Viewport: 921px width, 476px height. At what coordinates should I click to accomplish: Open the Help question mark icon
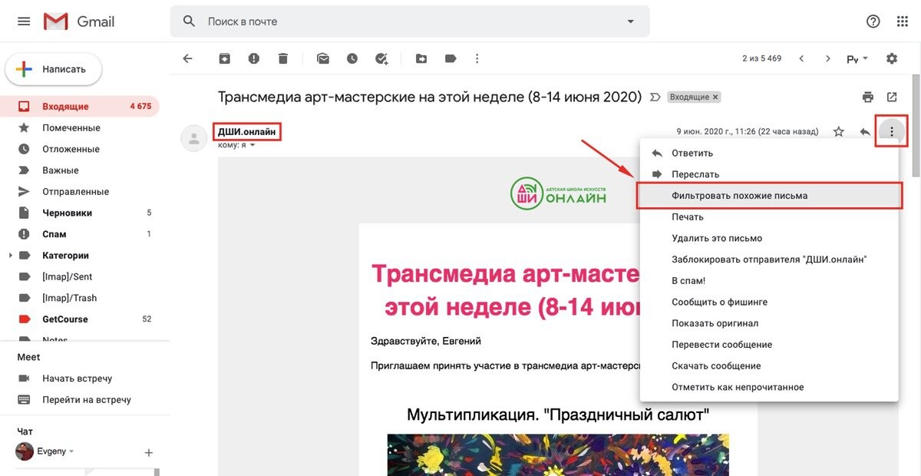click(x=873, y=21)
